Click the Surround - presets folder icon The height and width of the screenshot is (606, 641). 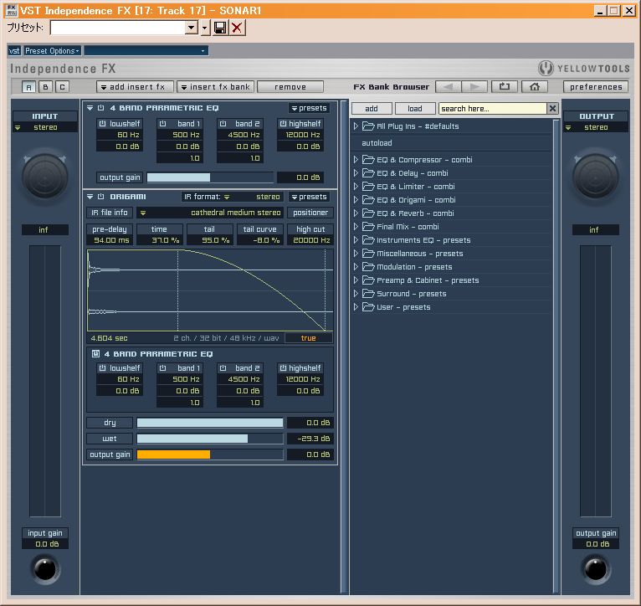pos(368,294)
